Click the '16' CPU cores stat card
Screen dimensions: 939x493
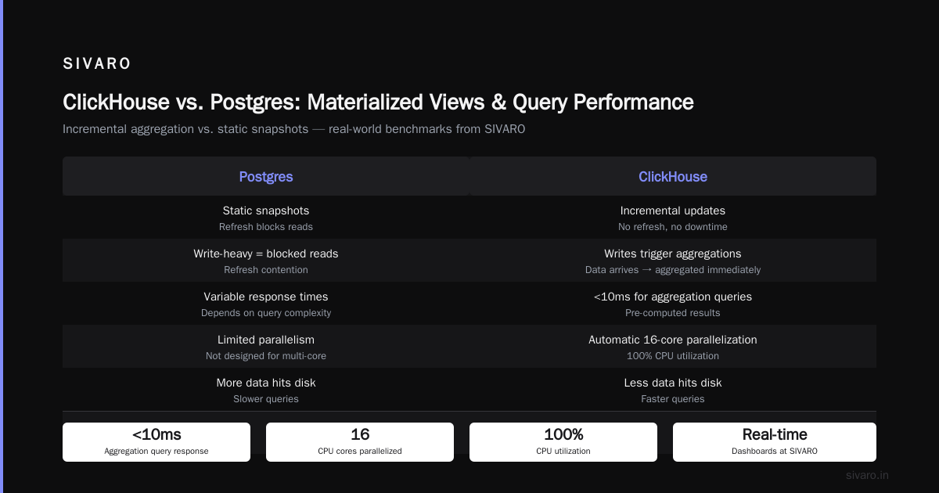360,442
